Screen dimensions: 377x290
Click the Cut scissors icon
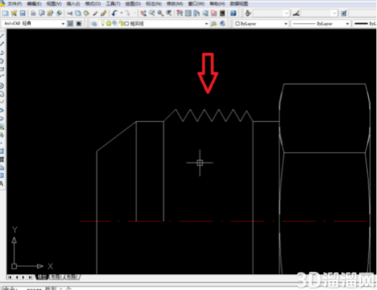tap(70, 13)
